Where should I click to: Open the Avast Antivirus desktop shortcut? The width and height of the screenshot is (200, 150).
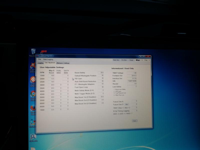coord(32,67)
